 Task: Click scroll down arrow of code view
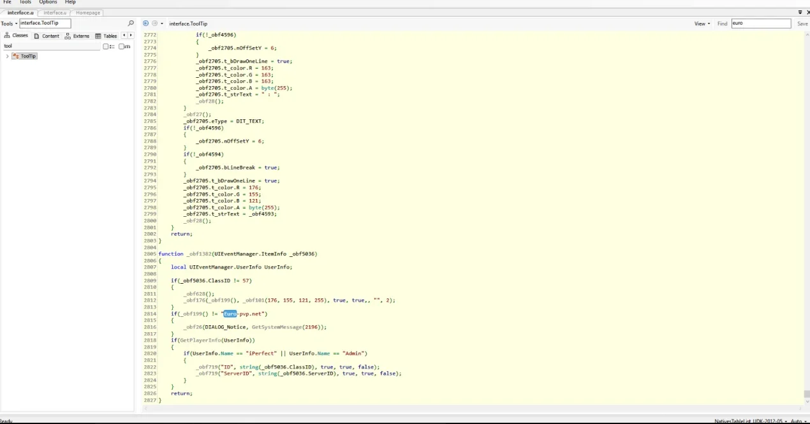coord(806,402)
